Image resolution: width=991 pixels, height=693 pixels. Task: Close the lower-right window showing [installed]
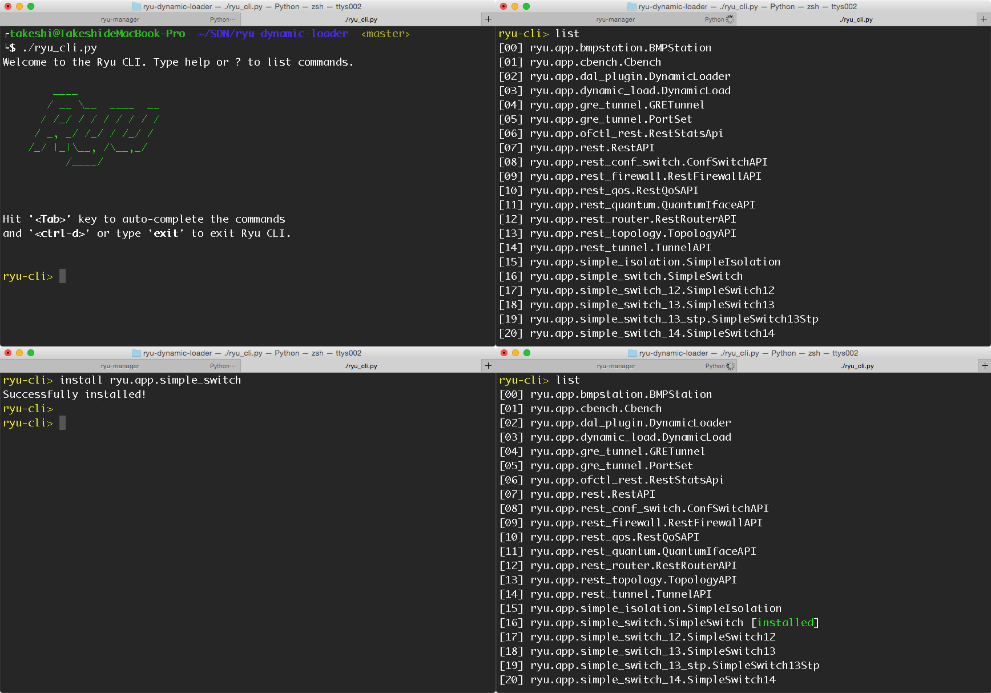click(504, 353)
